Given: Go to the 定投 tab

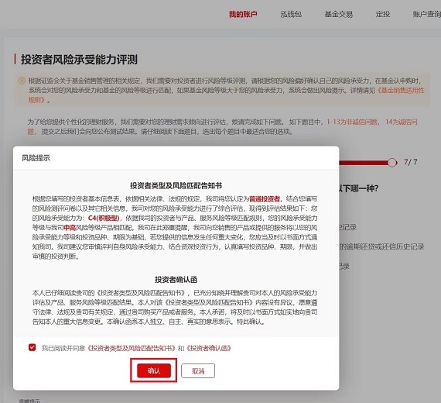Looking at the screenshot, I should pyautogui.click(x=383, y=14).
